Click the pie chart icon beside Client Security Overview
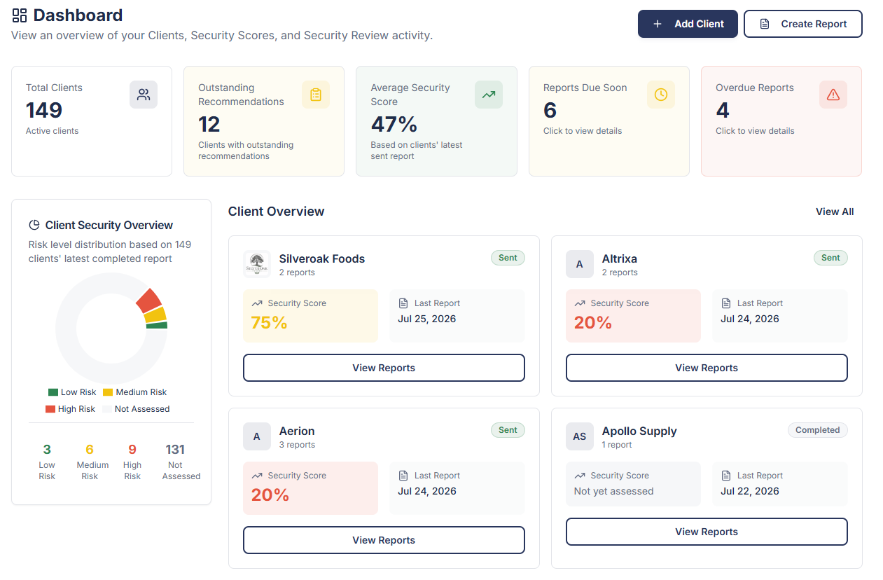The width and height of the screenshot is (883, 580). coord(34,225)
